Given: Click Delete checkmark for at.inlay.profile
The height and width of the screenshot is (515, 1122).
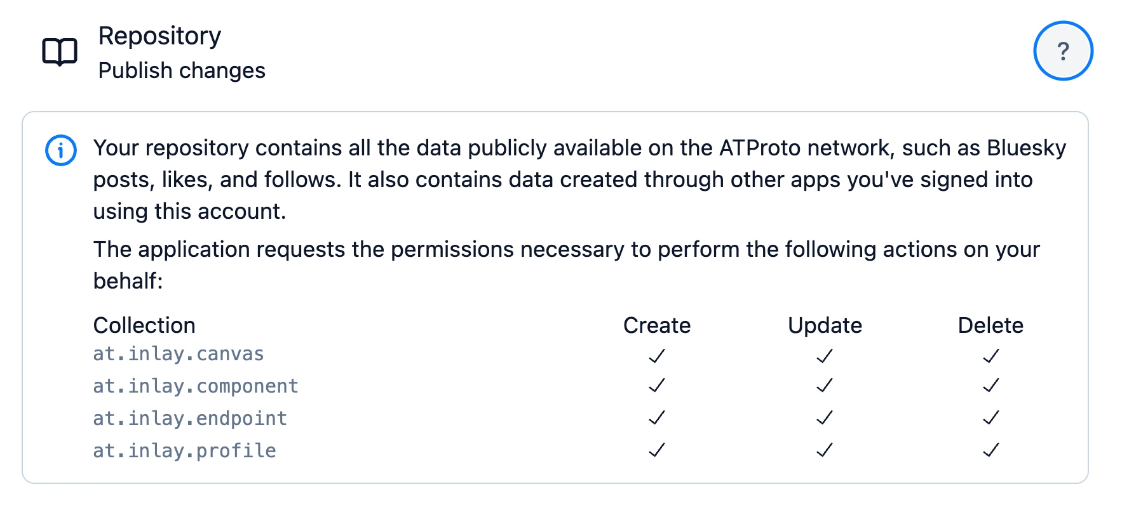Looking at the screenshot, I should tap(990, 450).
